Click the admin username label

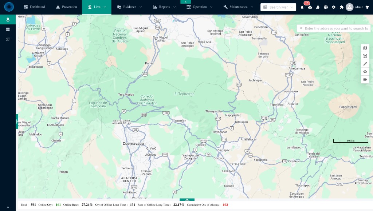coord(359,7)
